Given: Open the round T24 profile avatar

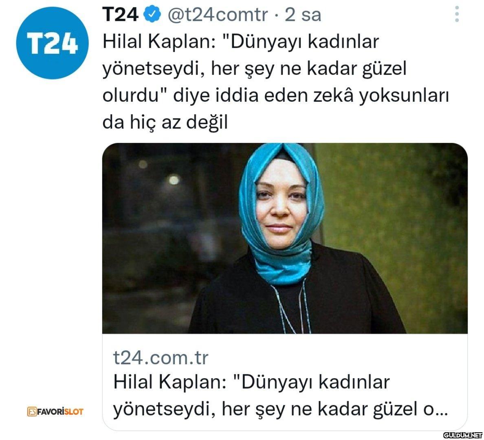Looking at the screenshot, I should tap(53, 43).
